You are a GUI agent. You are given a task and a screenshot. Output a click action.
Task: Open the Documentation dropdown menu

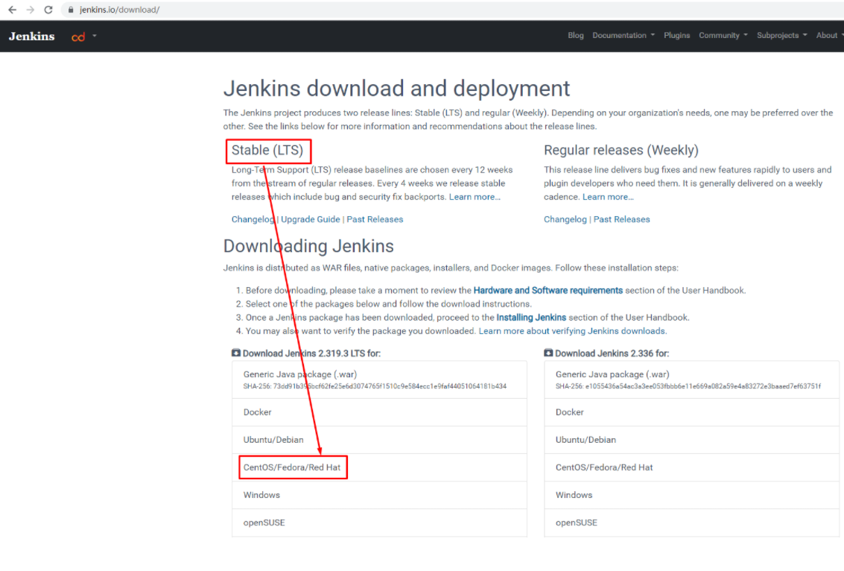click(x=624, y=36)
